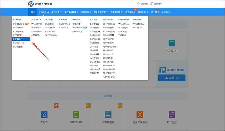
Task: Expand the 文档处理 dropdown
Action: (x=57, y=12)
